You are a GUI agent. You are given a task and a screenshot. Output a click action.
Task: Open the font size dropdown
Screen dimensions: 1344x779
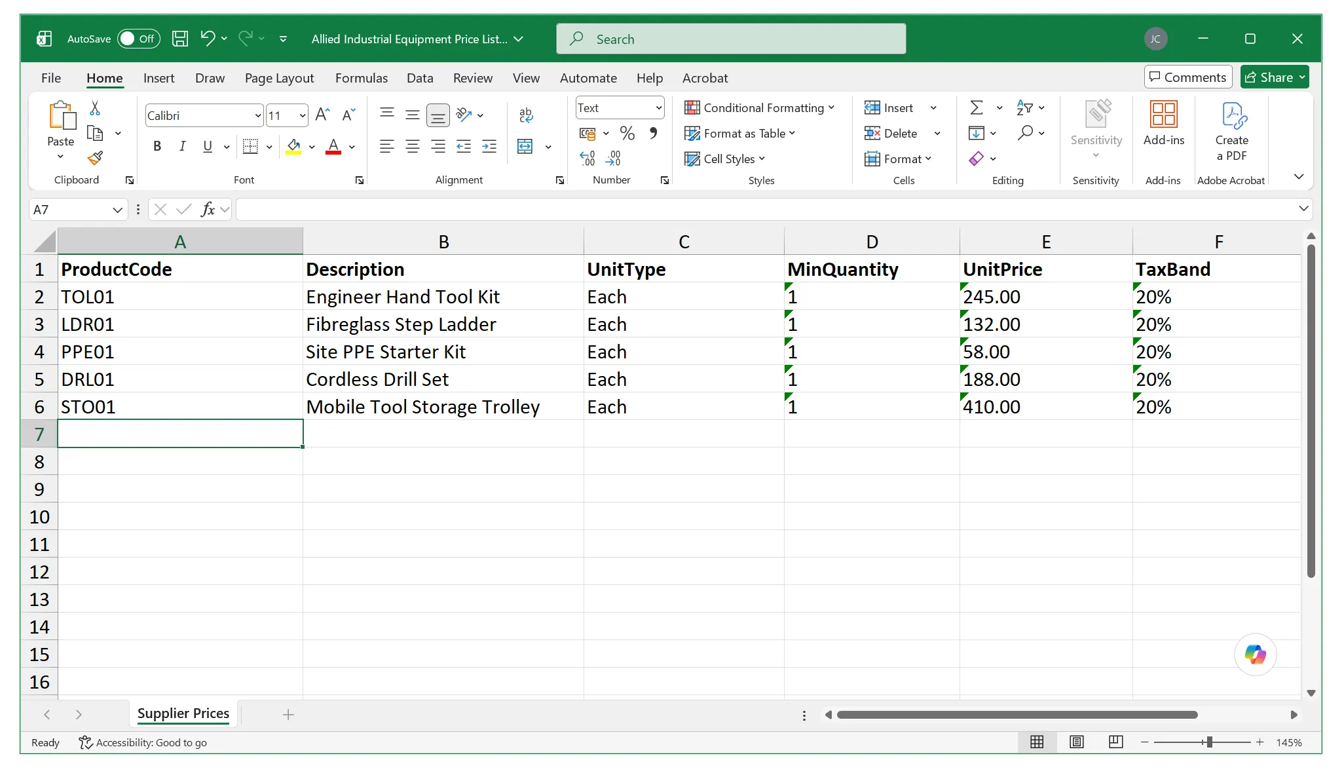[303, 116]
